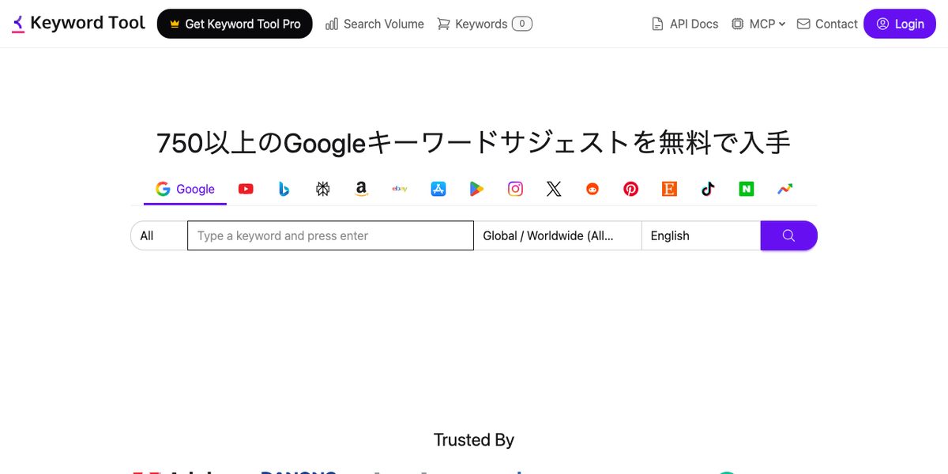Image resolution: width=948 pixels, height=474 pixels.
Task: Switch to the Google Play Store source
Action: click(x=476, y=189)
